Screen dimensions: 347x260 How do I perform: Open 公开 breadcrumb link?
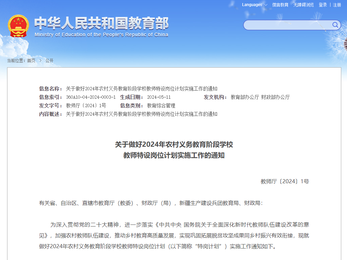point(49,61)
